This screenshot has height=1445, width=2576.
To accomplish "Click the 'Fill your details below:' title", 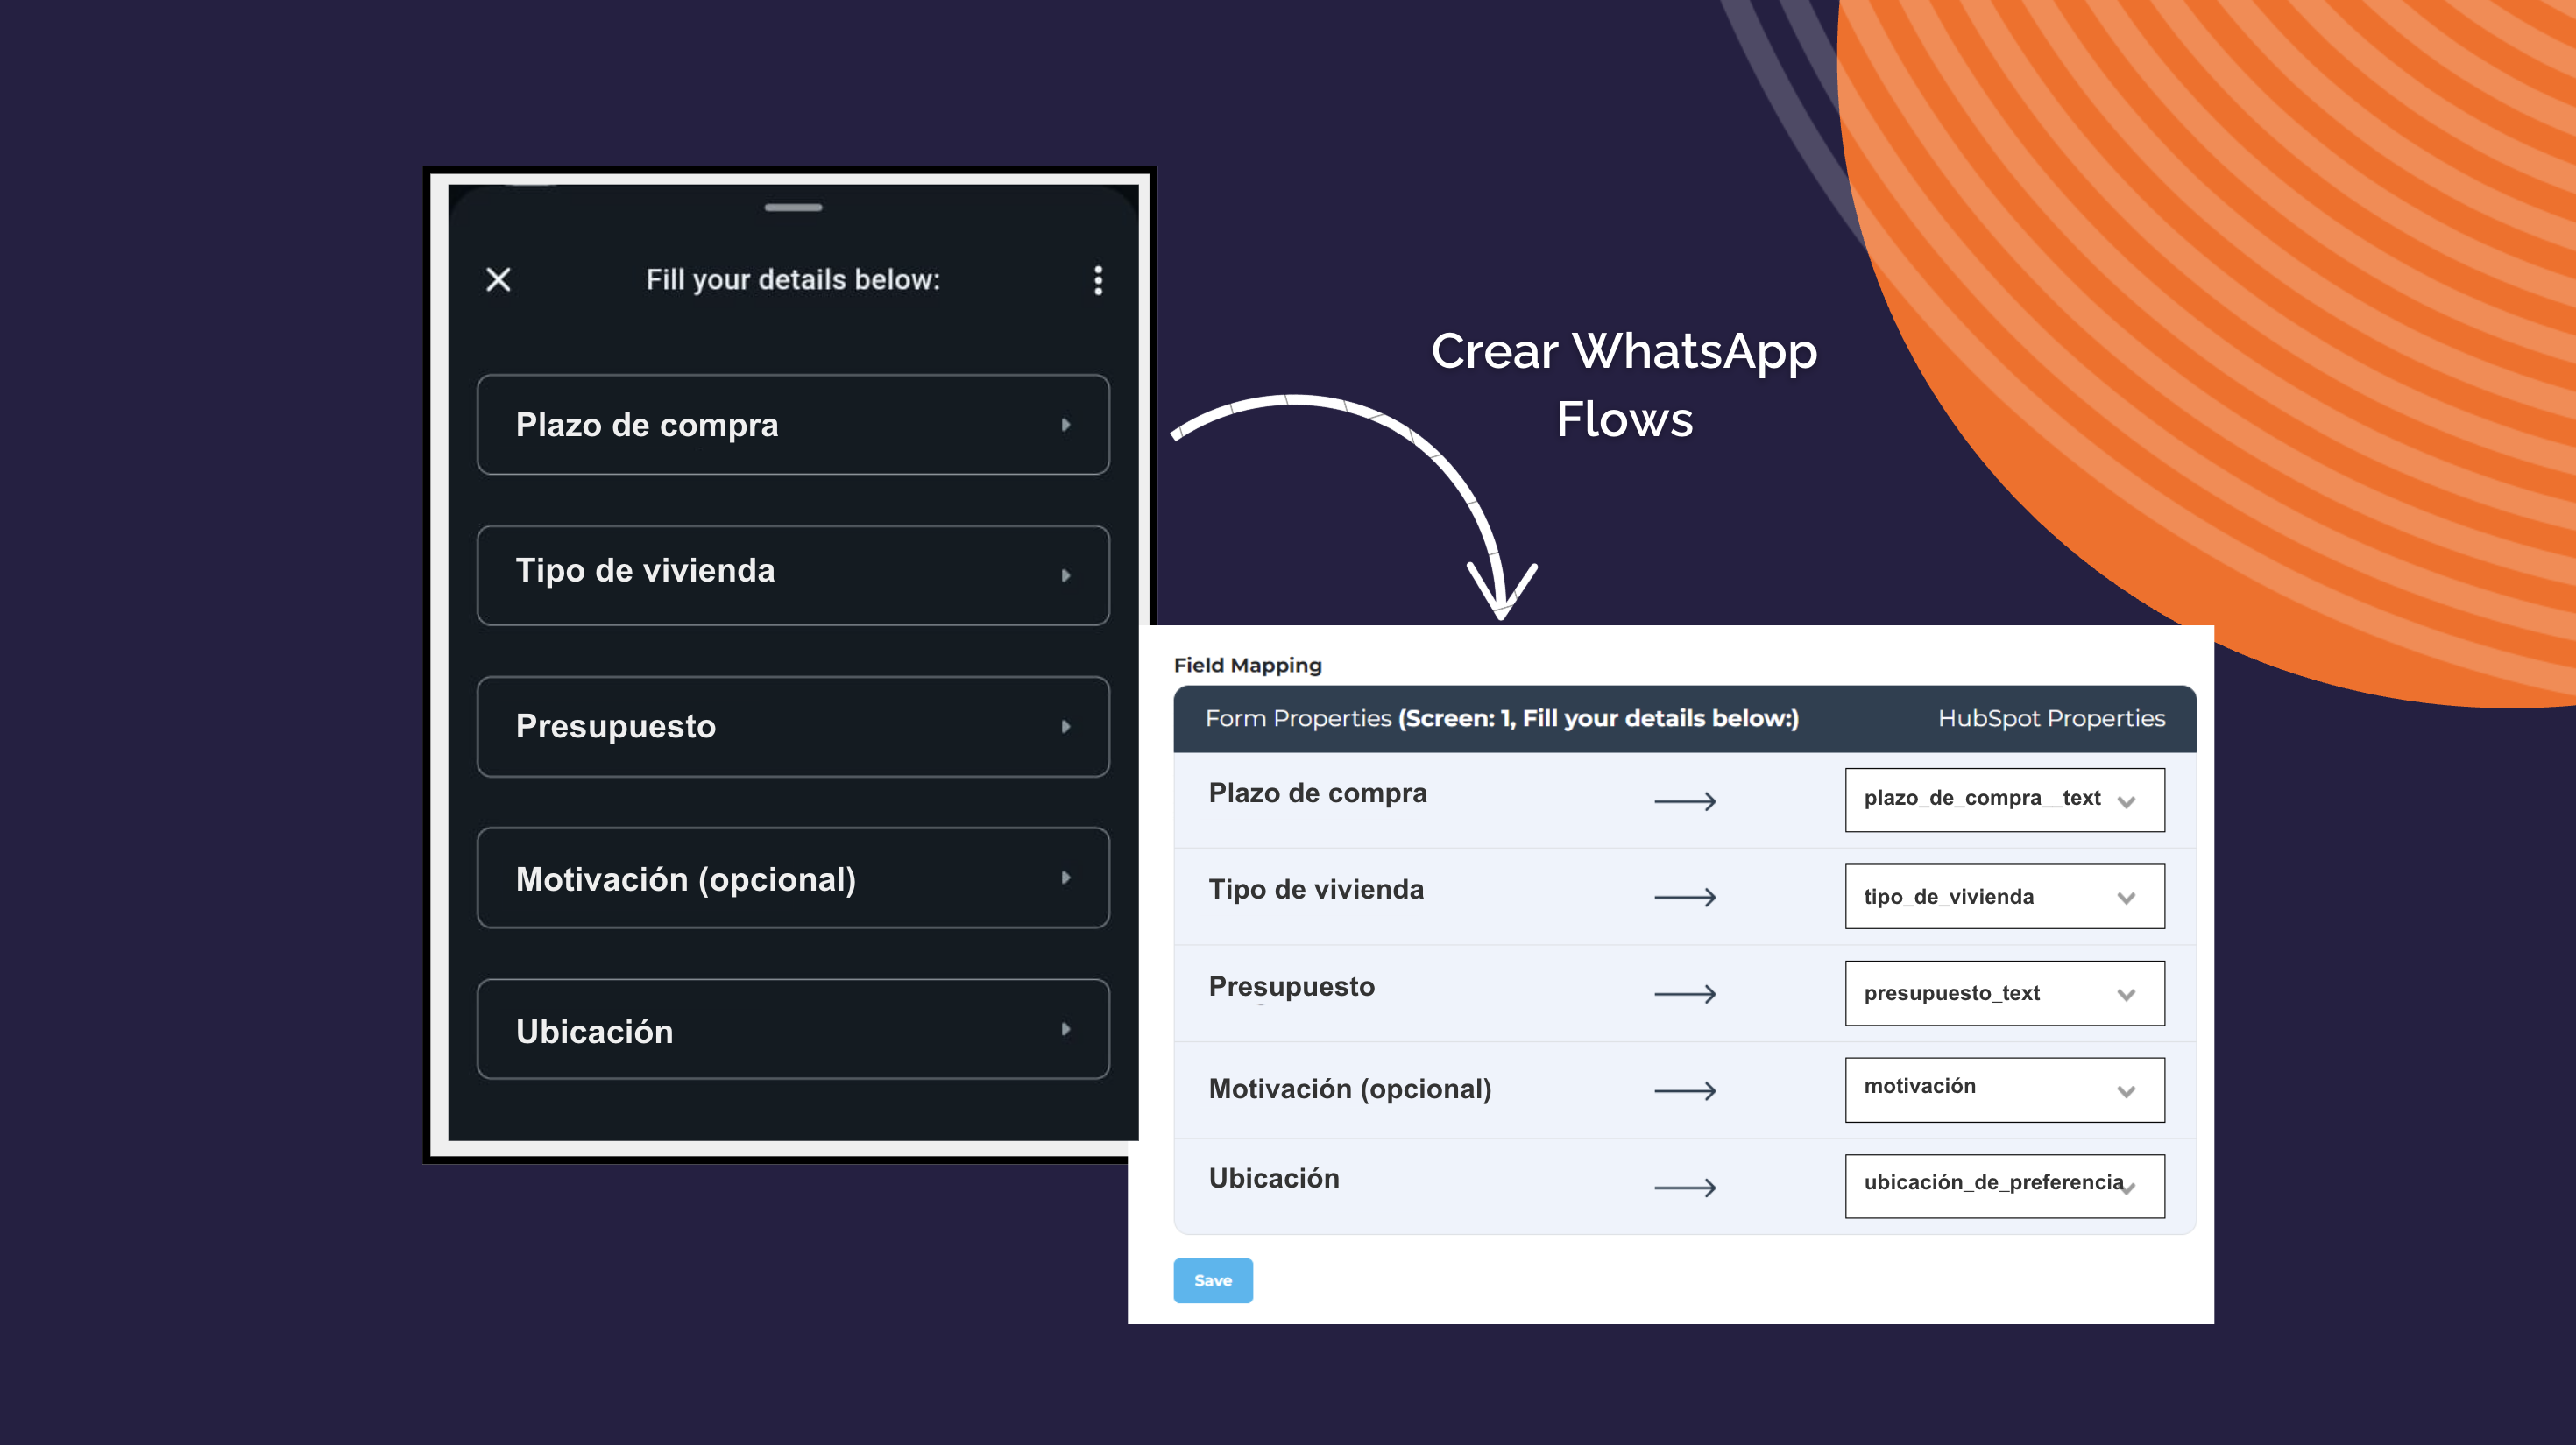I will [793, 280].
